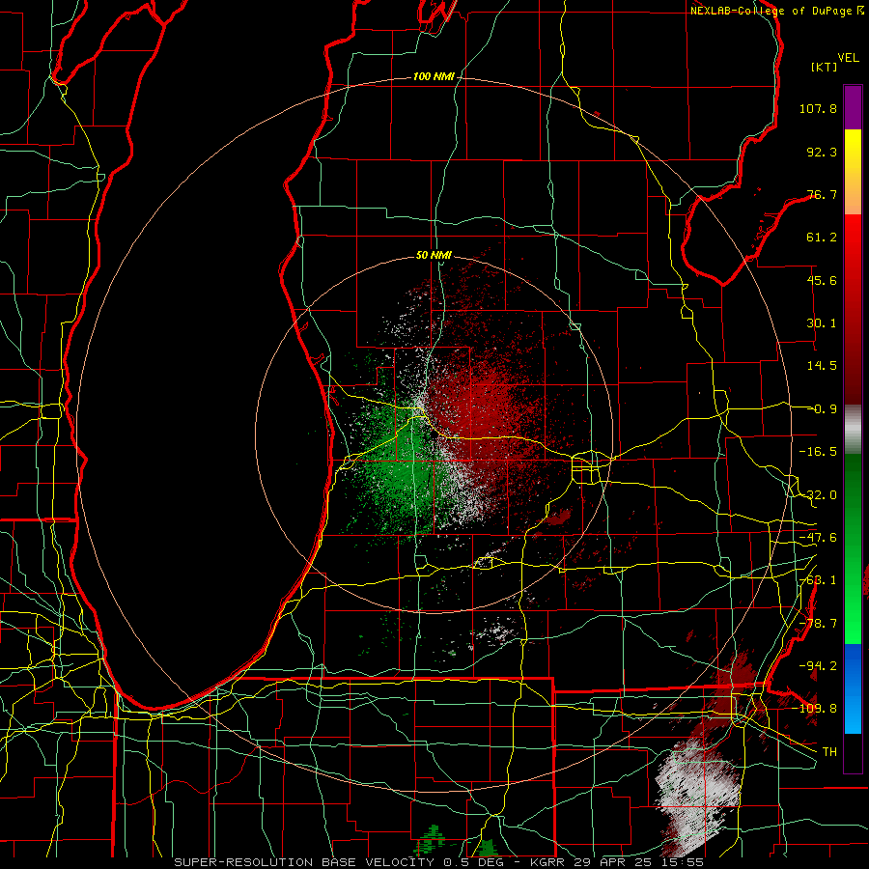This screenshot has height=869, width=869.
Task: Click the -78.7 velocity scale value
Action: pyautogui.click(x=818, y=624)
